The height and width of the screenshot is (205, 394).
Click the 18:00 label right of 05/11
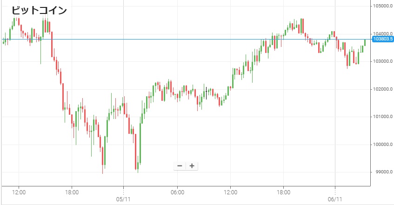(284, 192)
